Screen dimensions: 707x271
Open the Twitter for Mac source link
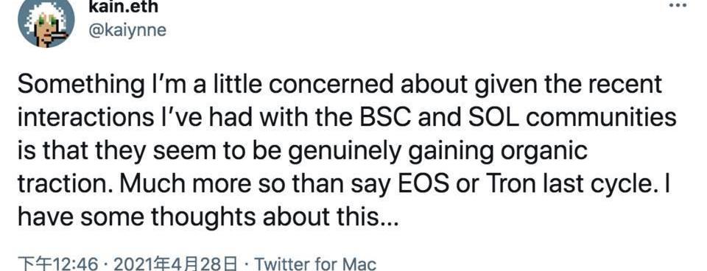click(315, 264)
